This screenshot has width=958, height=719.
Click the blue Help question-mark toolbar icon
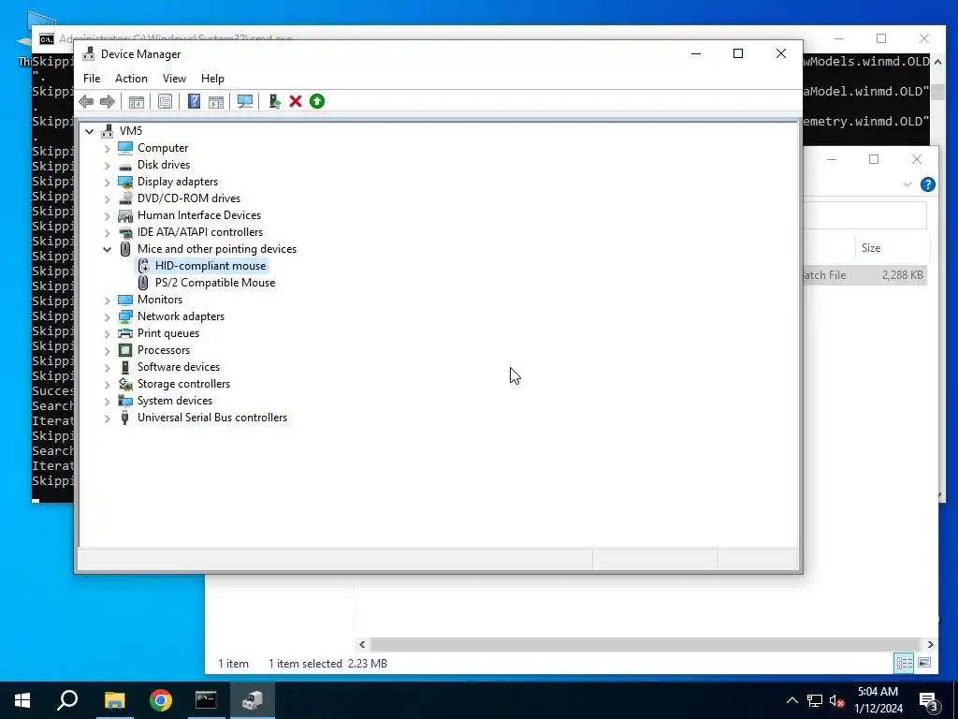click(194, 101)
